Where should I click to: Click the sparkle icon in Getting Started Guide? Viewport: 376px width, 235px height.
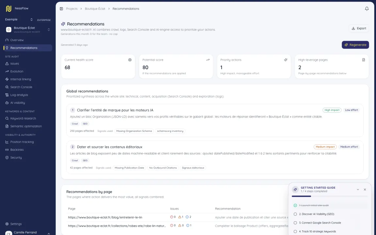295,189
